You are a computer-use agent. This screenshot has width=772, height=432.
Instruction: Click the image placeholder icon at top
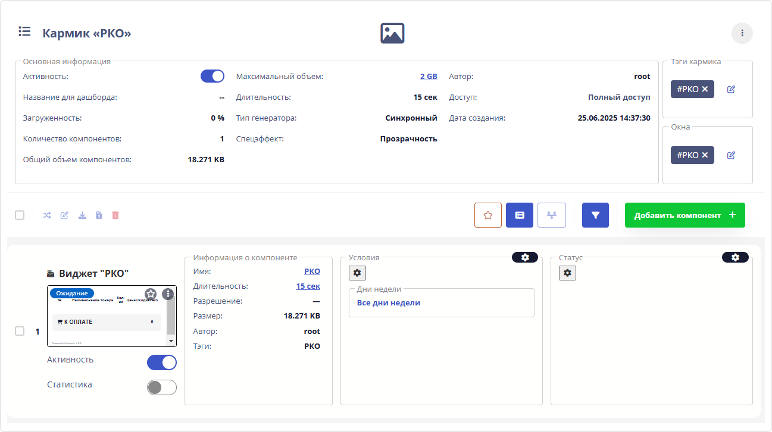(x=392, y=33)
